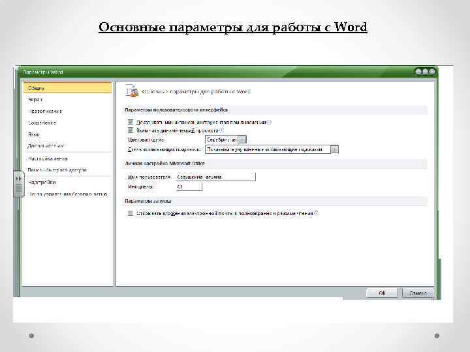Viewport: 470px width, 352px height.
Task: Click the Word options header icon
Action: [132, 91]
